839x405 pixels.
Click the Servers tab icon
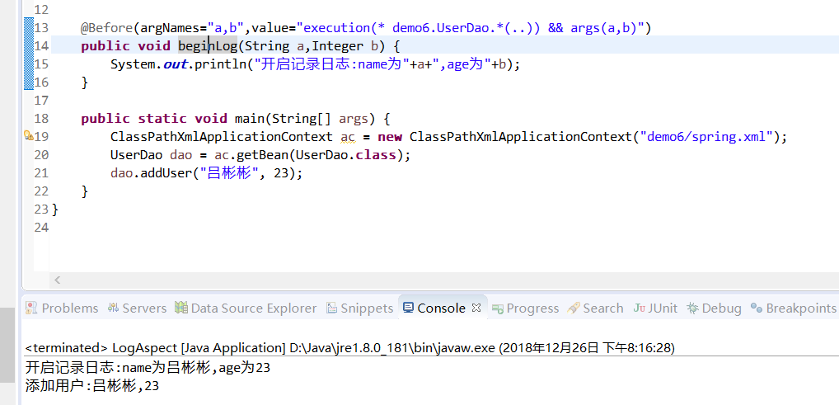click(x=113, y=308)
